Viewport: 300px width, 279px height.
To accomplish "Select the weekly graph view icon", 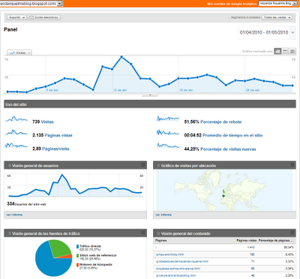I will (x=285, y=51).
